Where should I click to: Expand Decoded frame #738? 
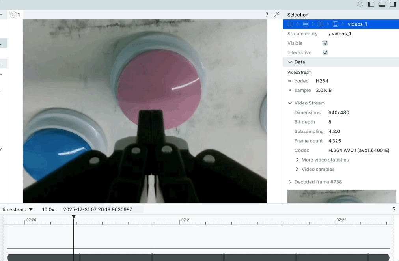pos(290,182)
